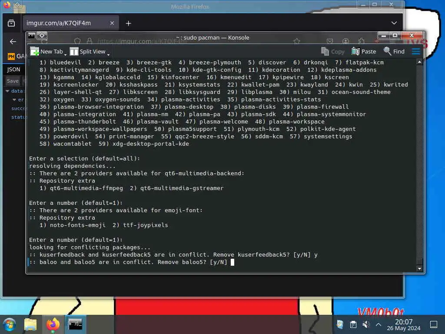Screen dimensions: 445x334
Task: Open the New Tab dropdown arrow
Action: pos(65,54)
